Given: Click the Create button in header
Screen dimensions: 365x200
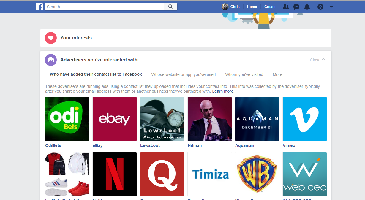Looking at the screenshot, I should point(270,7).
